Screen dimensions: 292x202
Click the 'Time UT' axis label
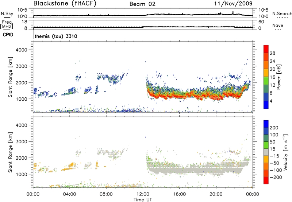click(x=143, y=200)
